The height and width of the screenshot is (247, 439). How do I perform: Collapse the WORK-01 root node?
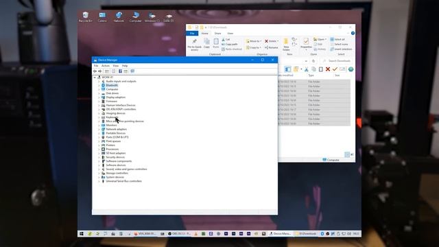[x=95, y=78]
